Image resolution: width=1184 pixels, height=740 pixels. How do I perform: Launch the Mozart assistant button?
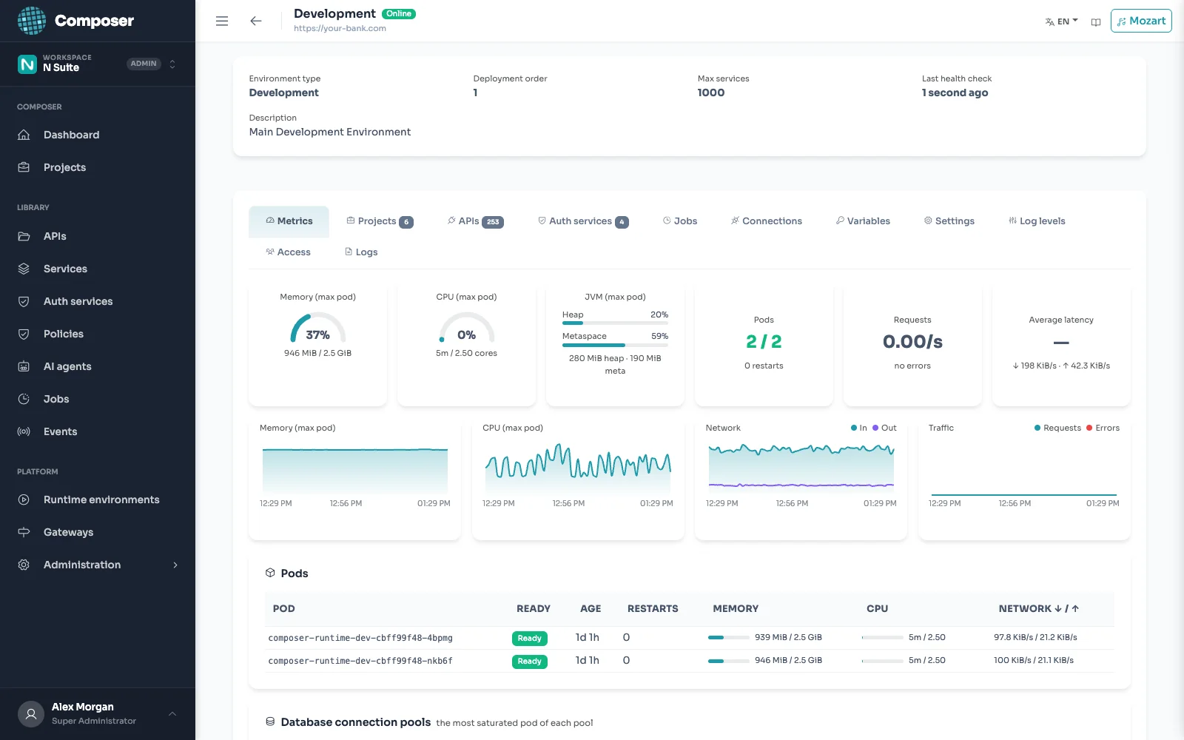pyautogui.click(x=1141, y=21)
